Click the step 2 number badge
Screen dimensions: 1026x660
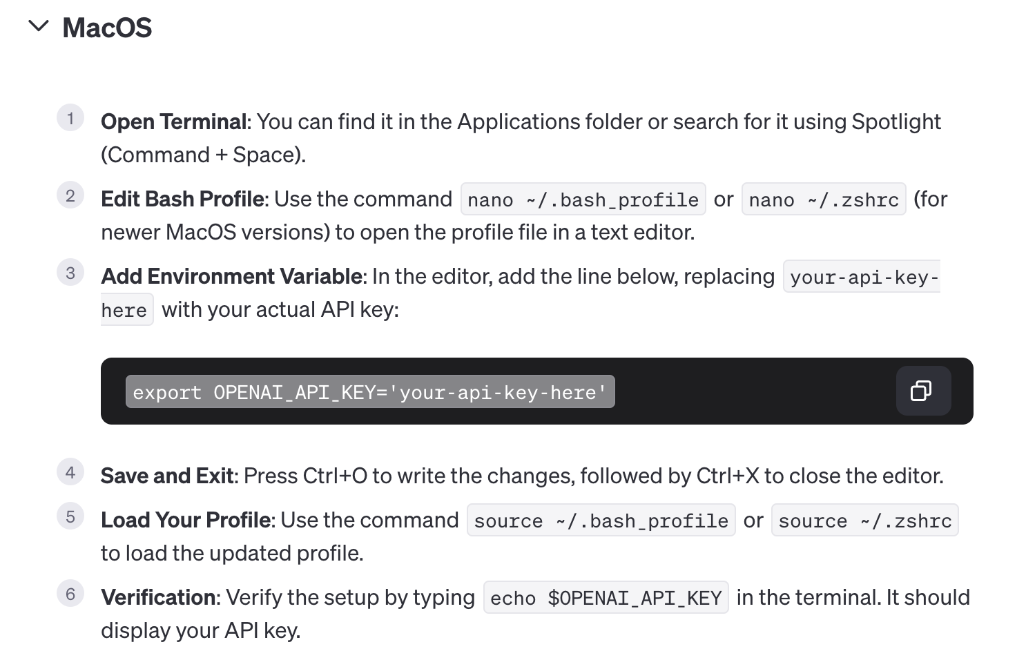tap(70, 195)
